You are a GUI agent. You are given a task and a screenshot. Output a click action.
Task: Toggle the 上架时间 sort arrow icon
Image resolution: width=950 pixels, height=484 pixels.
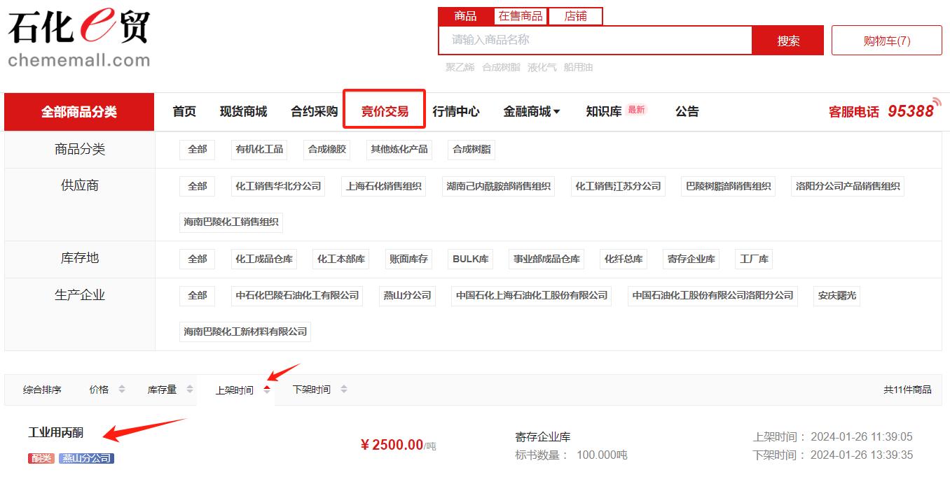266,390
